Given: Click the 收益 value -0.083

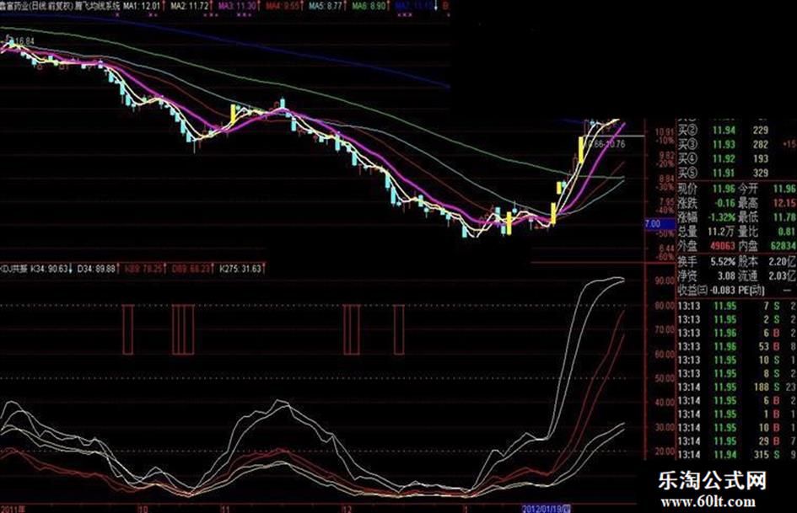Looking at the screenshot, I should [723, 291].
